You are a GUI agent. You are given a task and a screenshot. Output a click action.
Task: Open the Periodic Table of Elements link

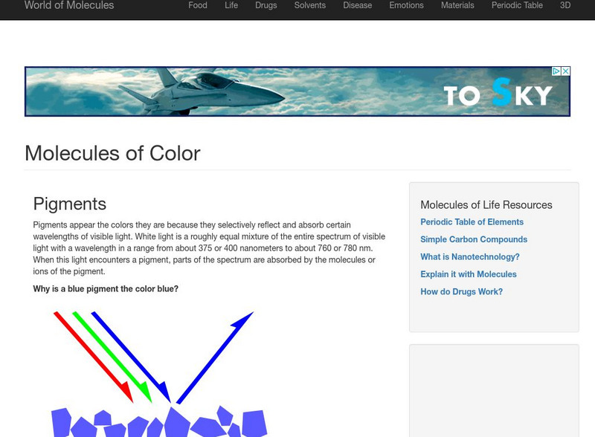coord(472,222)
